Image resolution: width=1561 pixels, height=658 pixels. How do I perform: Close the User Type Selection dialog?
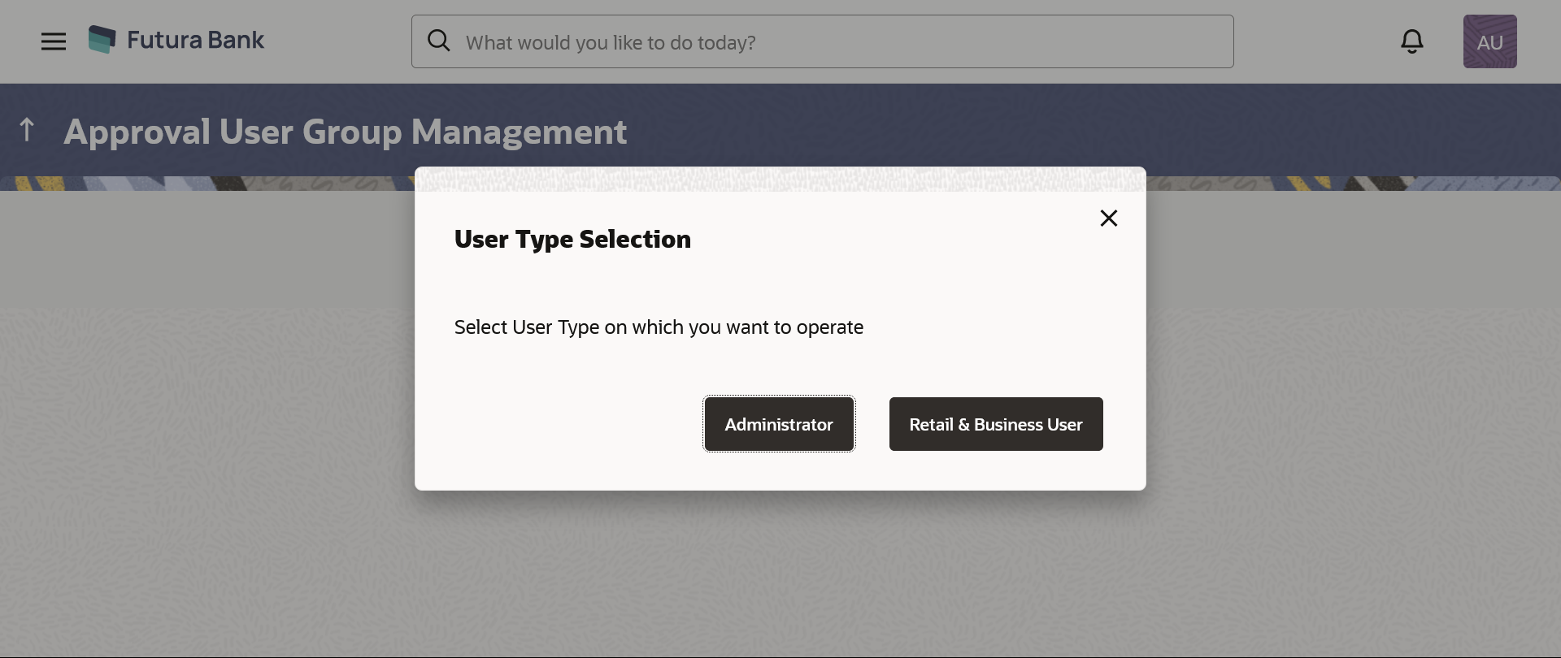click(x=1108, y=219)
